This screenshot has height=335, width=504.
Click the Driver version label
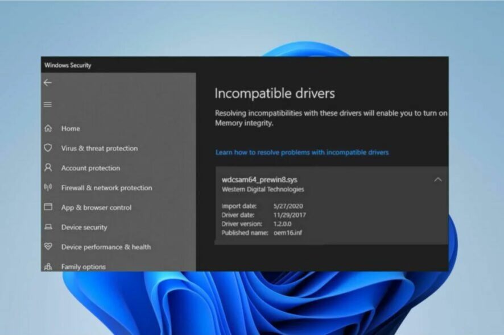pos(242,224)
